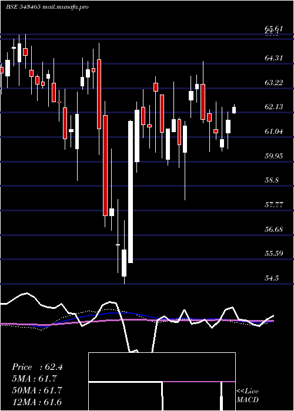Click the '<<Live MACD' label
This screenshot has height=411, width=294.
(x=248, y=396)
